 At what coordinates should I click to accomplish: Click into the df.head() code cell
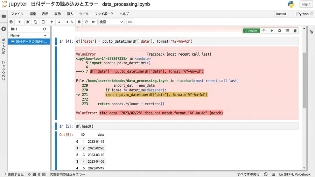tap(187, 126)
